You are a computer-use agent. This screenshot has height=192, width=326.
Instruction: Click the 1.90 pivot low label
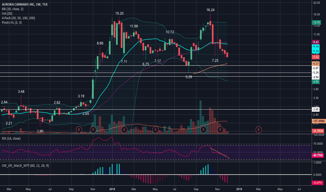[x=40, y=131]
